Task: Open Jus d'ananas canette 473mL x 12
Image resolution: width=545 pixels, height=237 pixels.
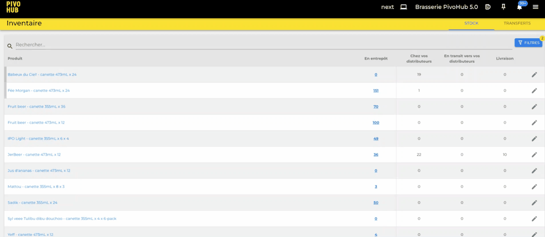Action: point(39,171)
